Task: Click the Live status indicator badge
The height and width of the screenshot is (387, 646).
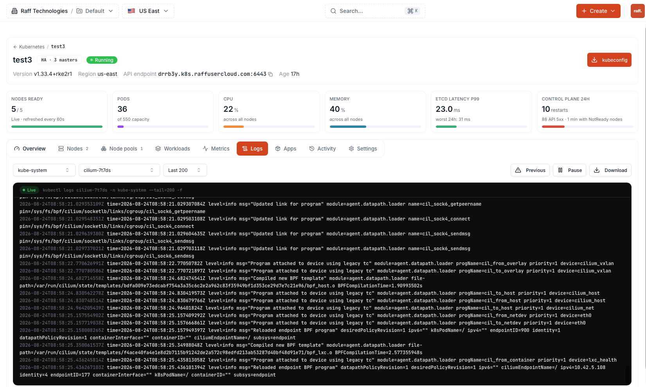Action: click(x=29, y=190)
